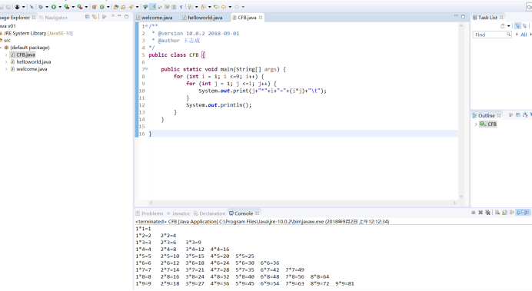
Task: Collapse the Javadoc comment fold at line 1
Action: pyautogui.click(x=147, y=26)
